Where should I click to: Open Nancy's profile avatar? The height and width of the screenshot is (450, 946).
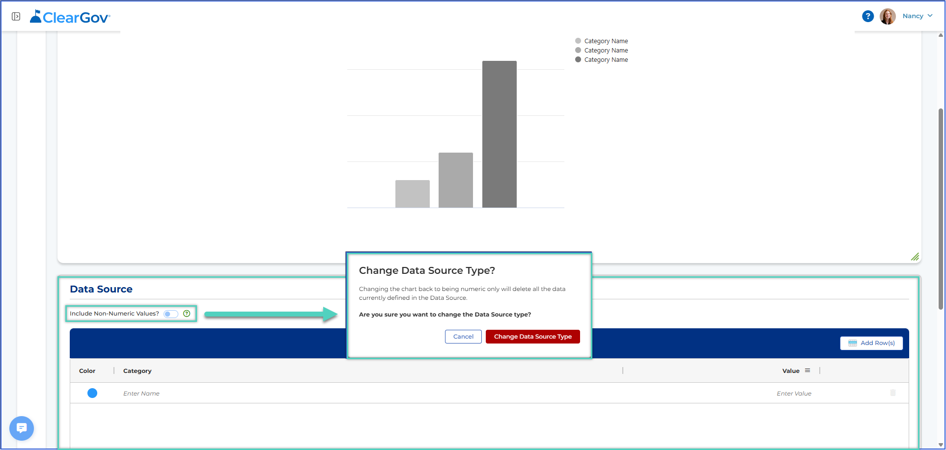pyautogui.click(x=888, y=16)
